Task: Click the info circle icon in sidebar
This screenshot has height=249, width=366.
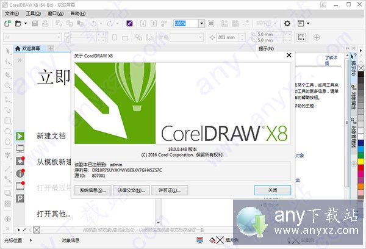Action: pos(20,173)
